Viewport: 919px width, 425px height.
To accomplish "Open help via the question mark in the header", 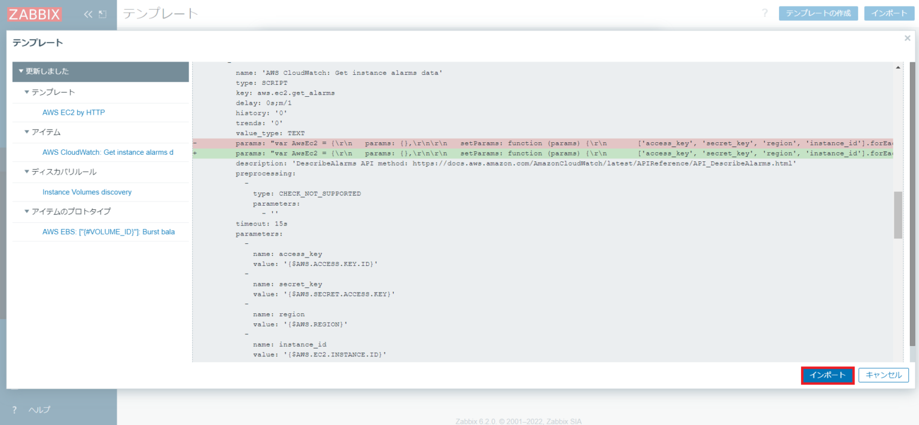I will coord(765,13).
